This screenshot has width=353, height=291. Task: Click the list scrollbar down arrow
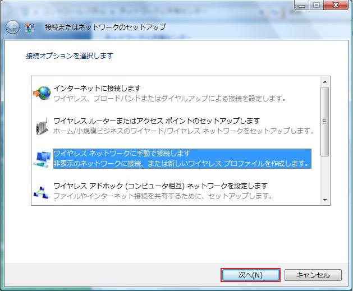click(x=324, y=200)
